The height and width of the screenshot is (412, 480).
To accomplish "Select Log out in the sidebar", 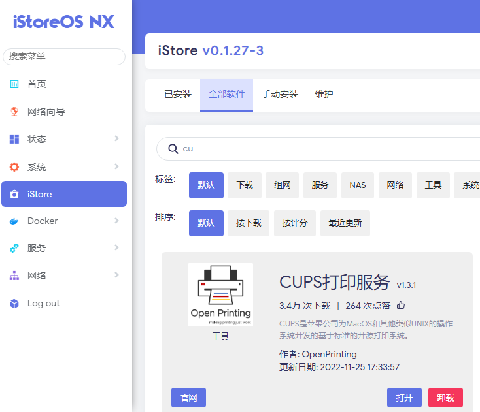I will pyautogui.click(x=64, y=303).
